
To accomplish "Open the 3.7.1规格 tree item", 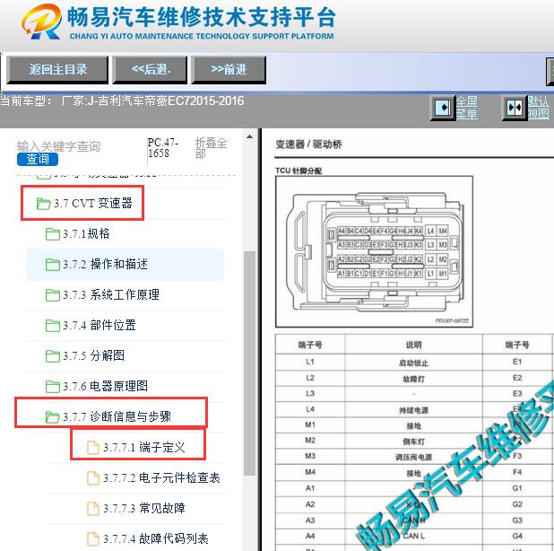I will (86, 233).
